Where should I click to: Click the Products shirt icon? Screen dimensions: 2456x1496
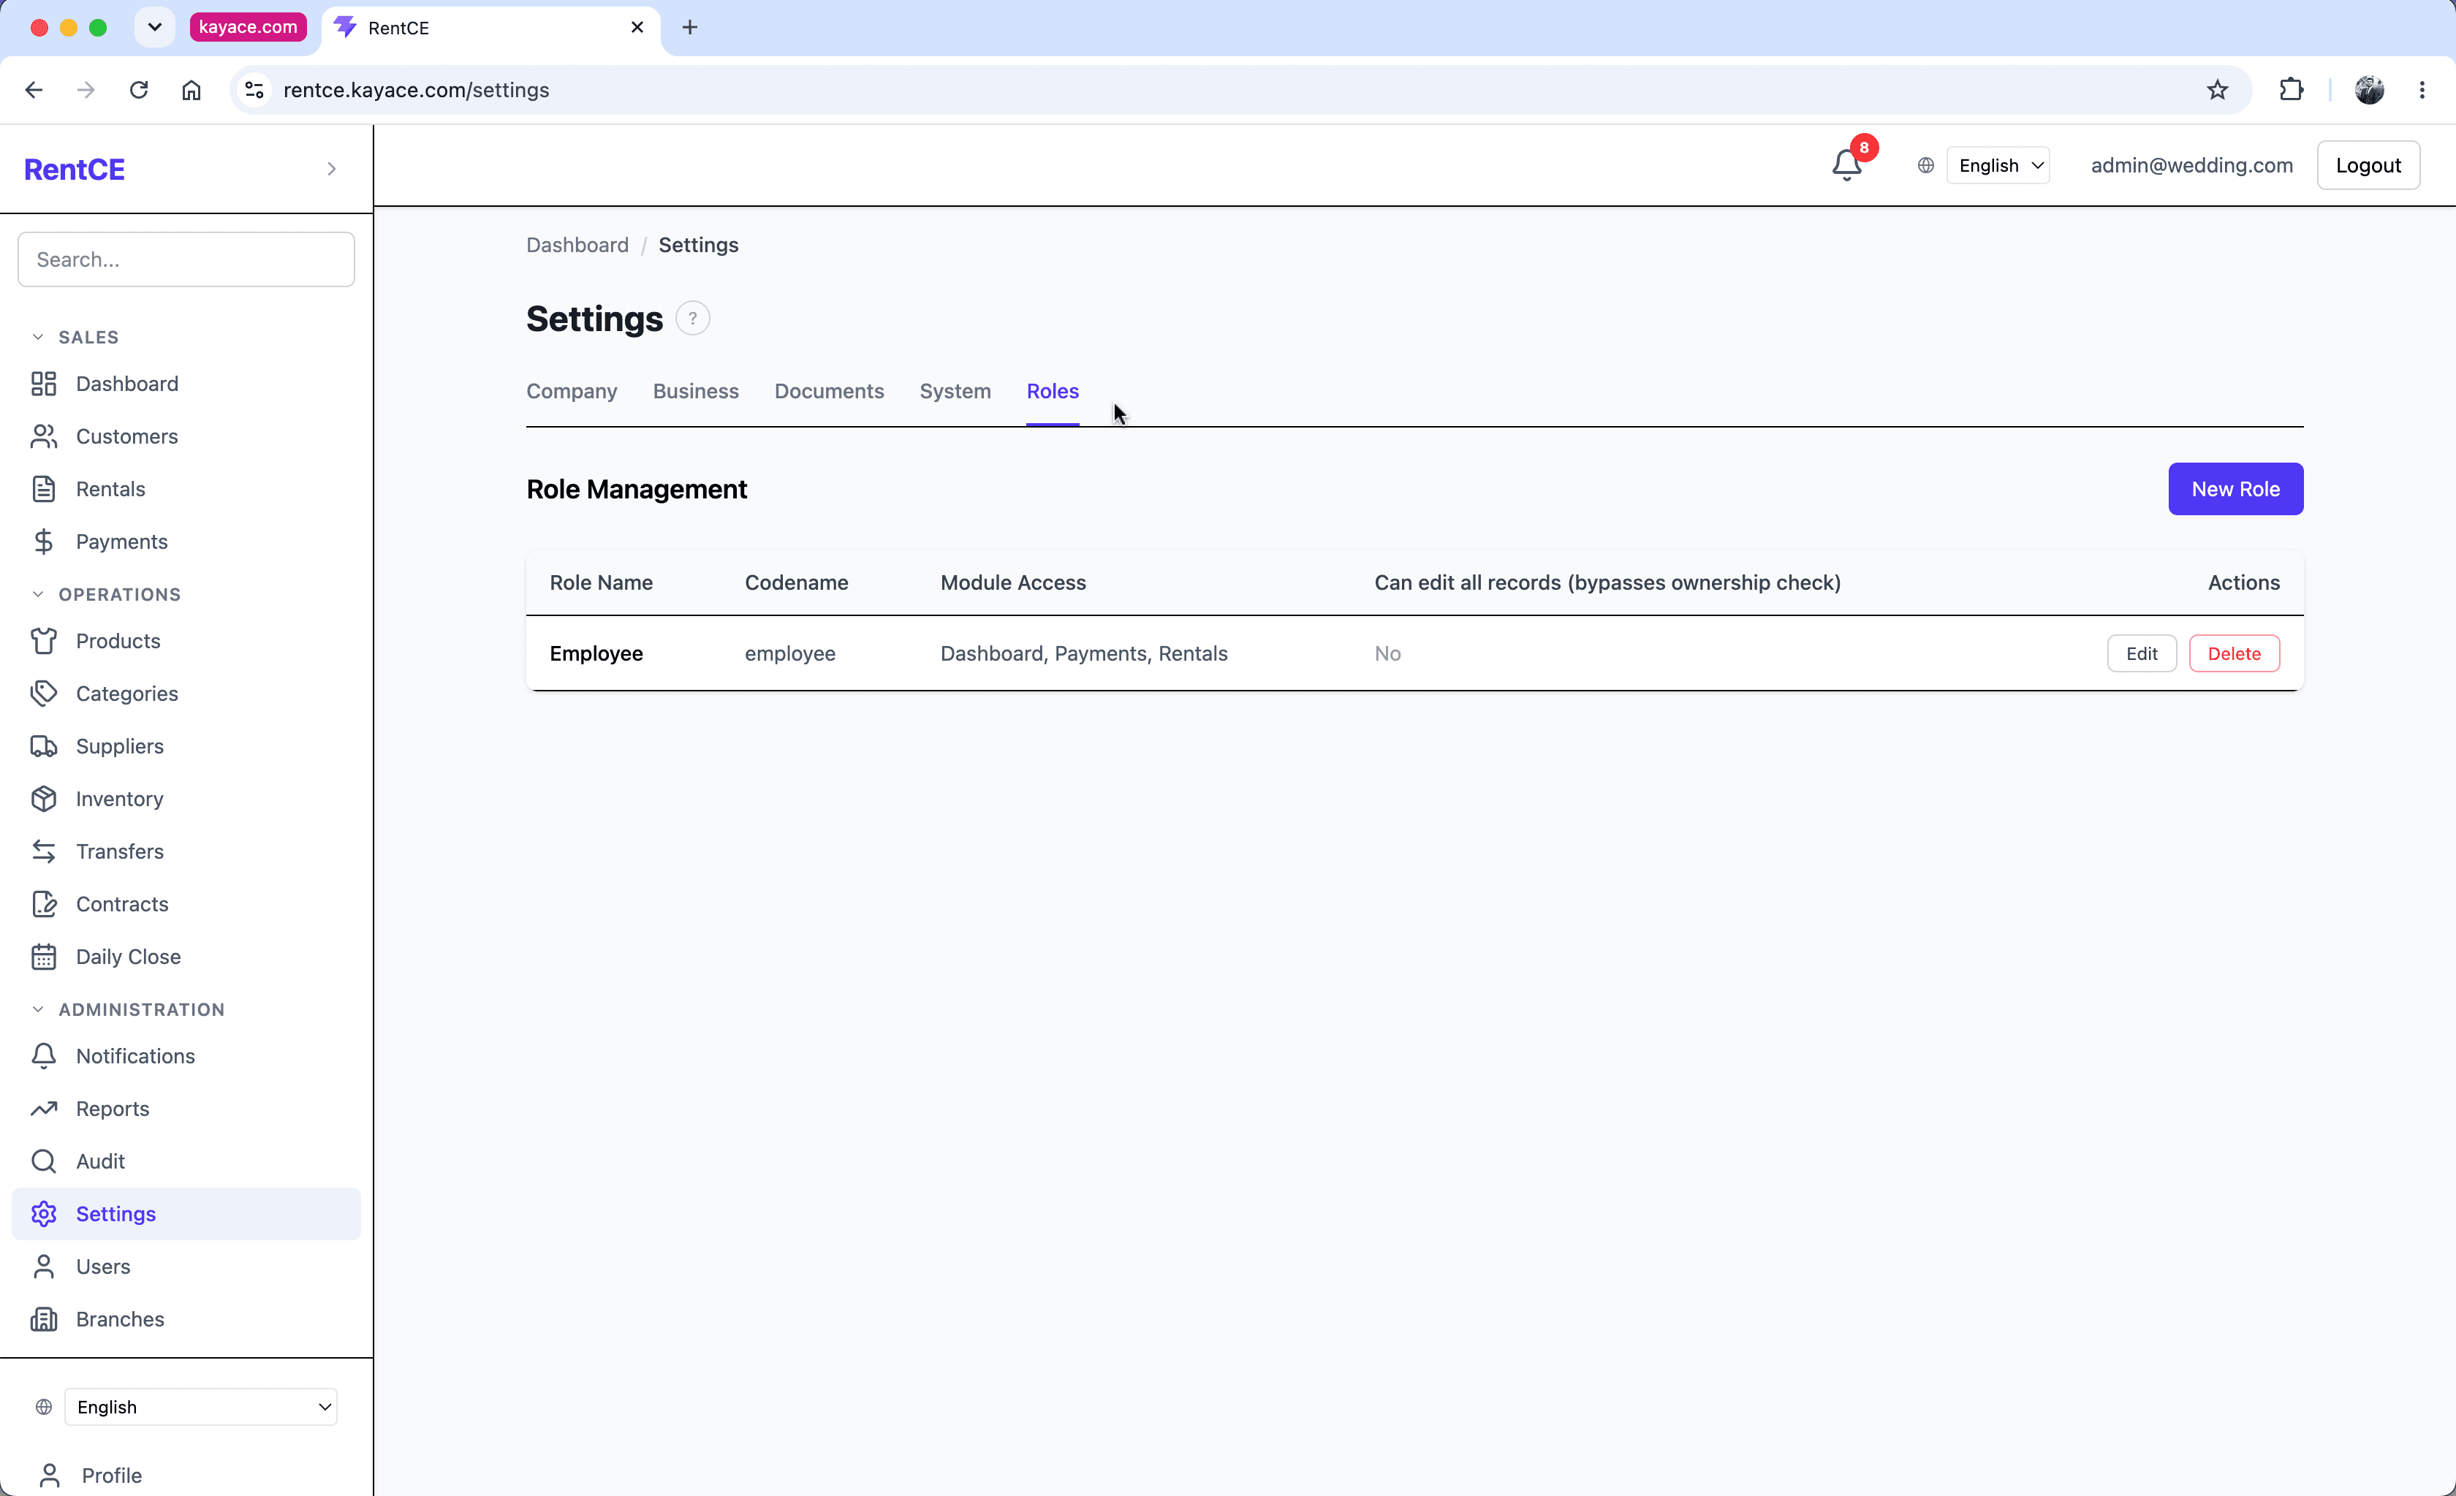[x=44, y=641]
